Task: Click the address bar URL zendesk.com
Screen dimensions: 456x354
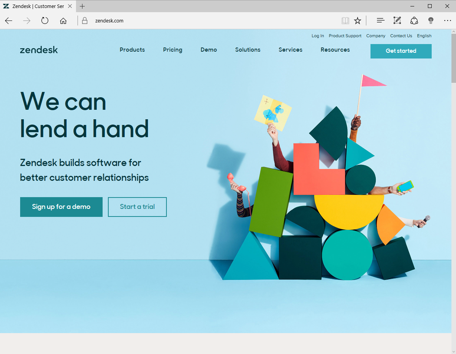Action: tap(109, 21)
